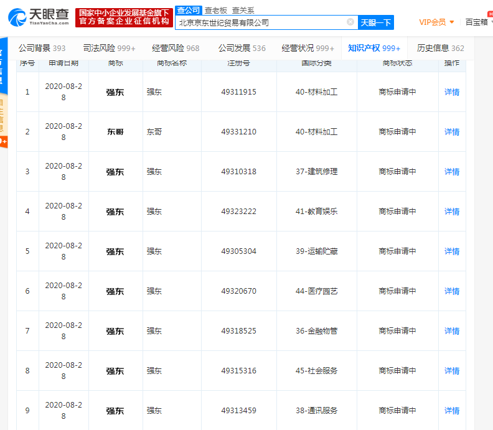493x430 pixels.
Task: Switch to the 查公司 search tab
Action: tap(188, 11)
